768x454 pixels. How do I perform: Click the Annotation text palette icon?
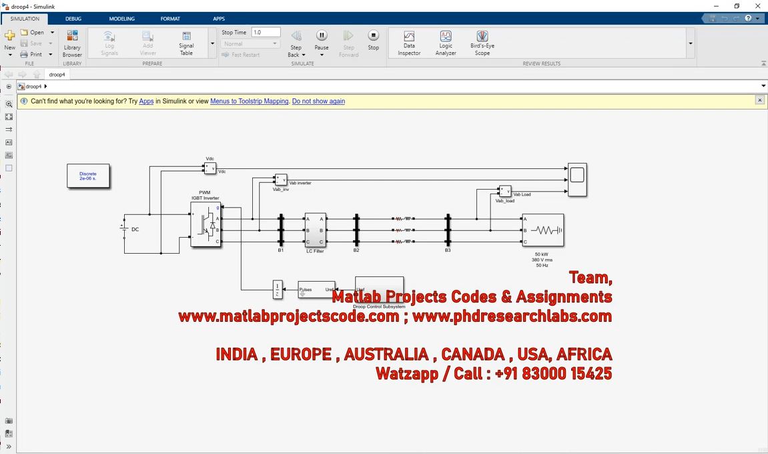point(9,142)
